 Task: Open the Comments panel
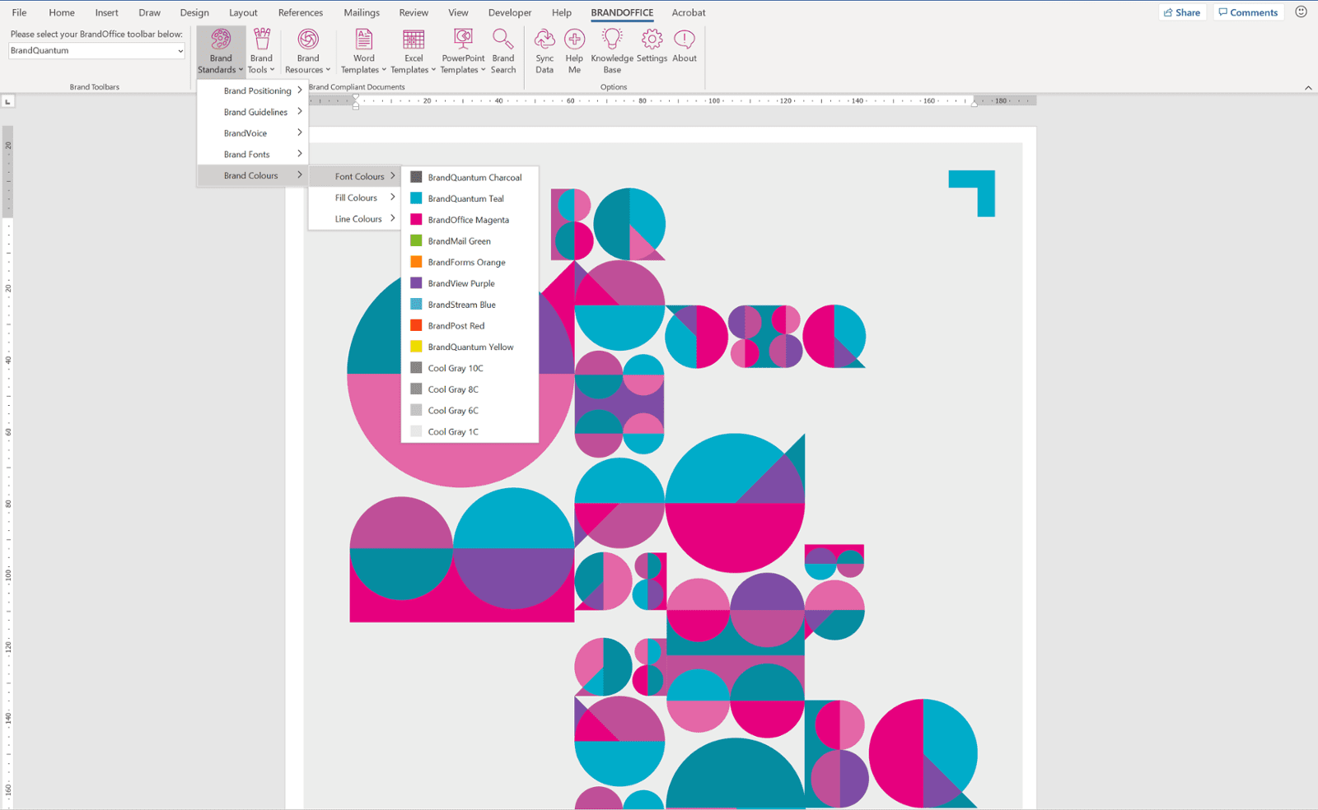pos(1248,12)
